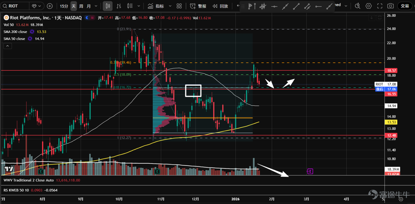415x204 pixels.
Task: Click the RIOT 17.08 last price label
Action: coord(386,84)
